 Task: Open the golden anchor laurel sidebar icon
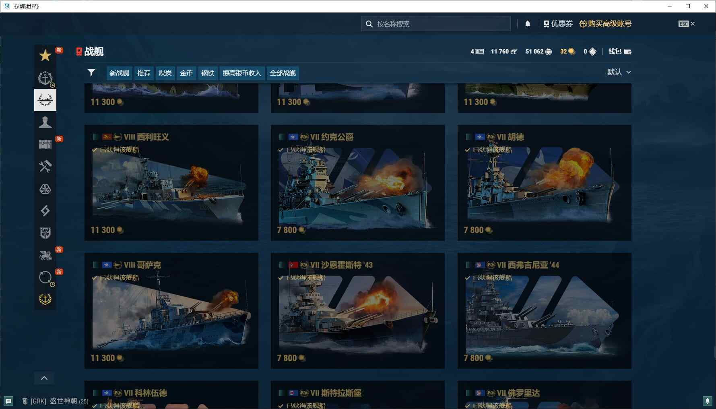(x=45, y=299)
